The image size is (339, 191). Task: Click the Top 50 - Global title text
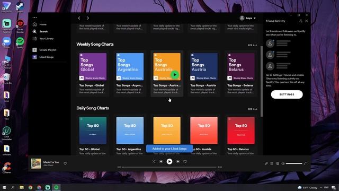tap(90, 149)
